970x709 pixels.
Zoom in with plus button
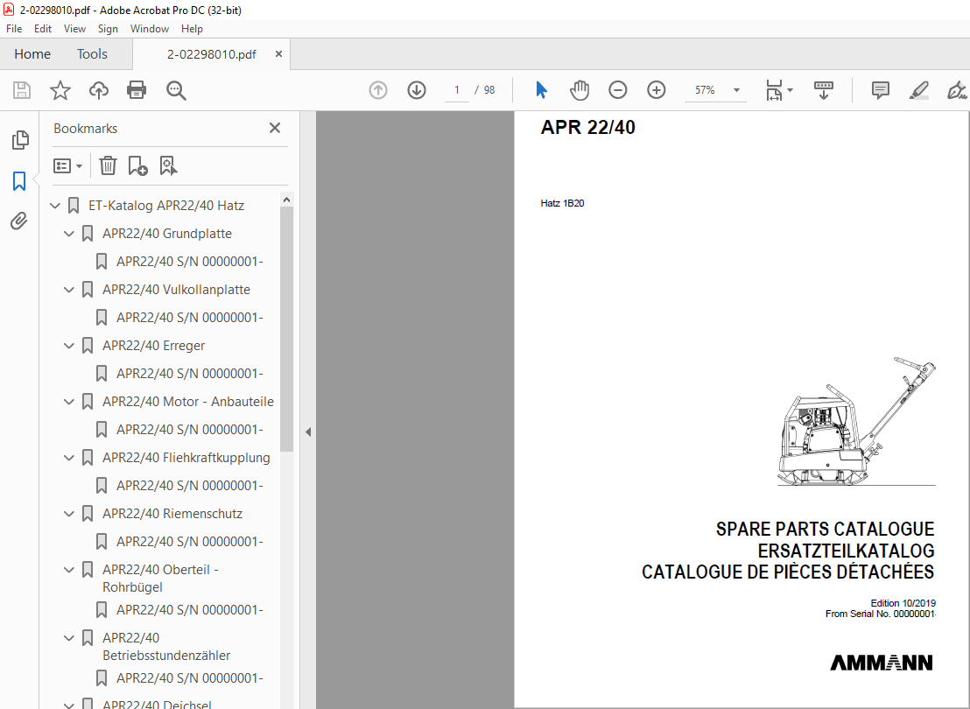click(x=656, y=90)
